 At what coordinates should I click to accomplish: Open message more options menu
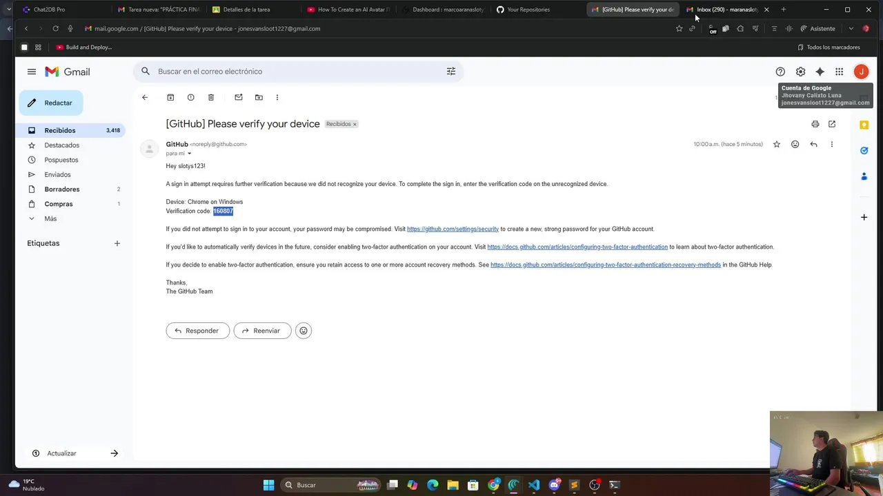pyautogui.click(x=832, y=144)
